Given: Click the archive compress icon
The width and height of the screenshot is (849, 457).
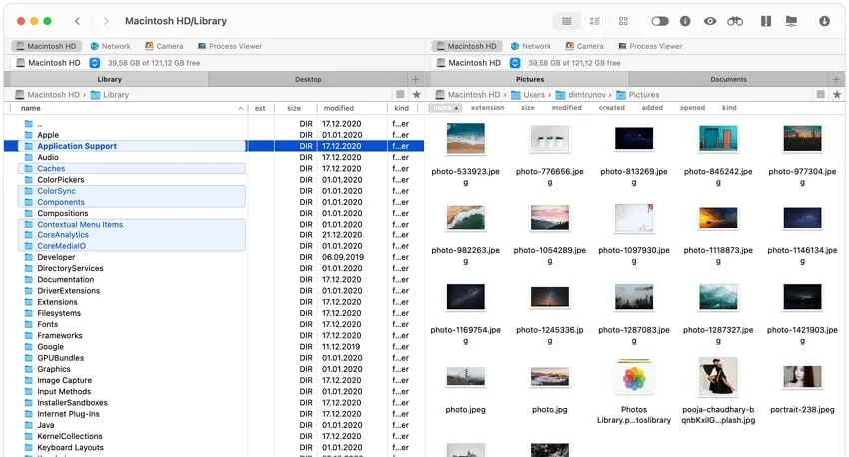Looking at the screenshot, I should click(x=766, y=21).
